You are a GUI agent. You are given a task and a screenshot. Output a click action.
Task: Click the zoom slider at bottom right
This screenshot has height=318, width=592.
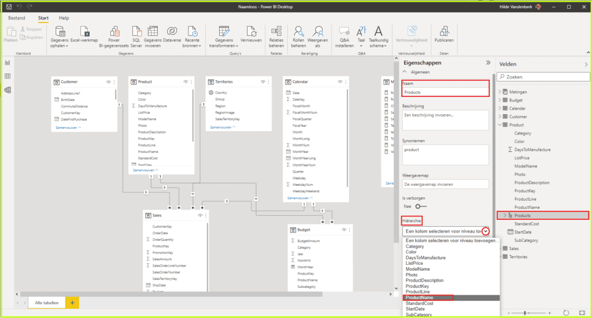(528, 313)
